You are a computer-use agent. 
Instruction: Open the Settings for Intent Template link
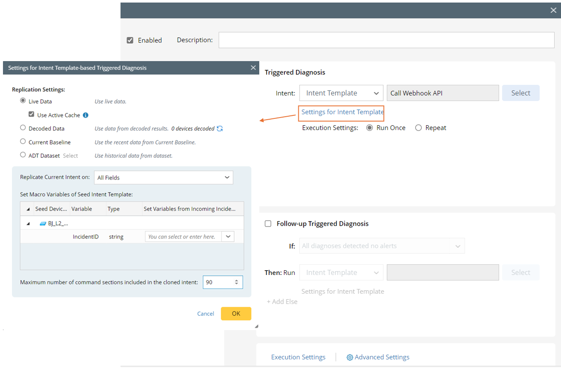point(342,112)
